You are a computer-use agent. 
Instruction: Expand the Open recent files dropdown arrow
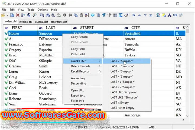pos(8,15)
